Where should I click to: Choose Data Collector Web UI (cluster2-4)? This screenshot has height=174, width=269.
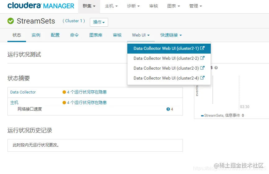169,78
